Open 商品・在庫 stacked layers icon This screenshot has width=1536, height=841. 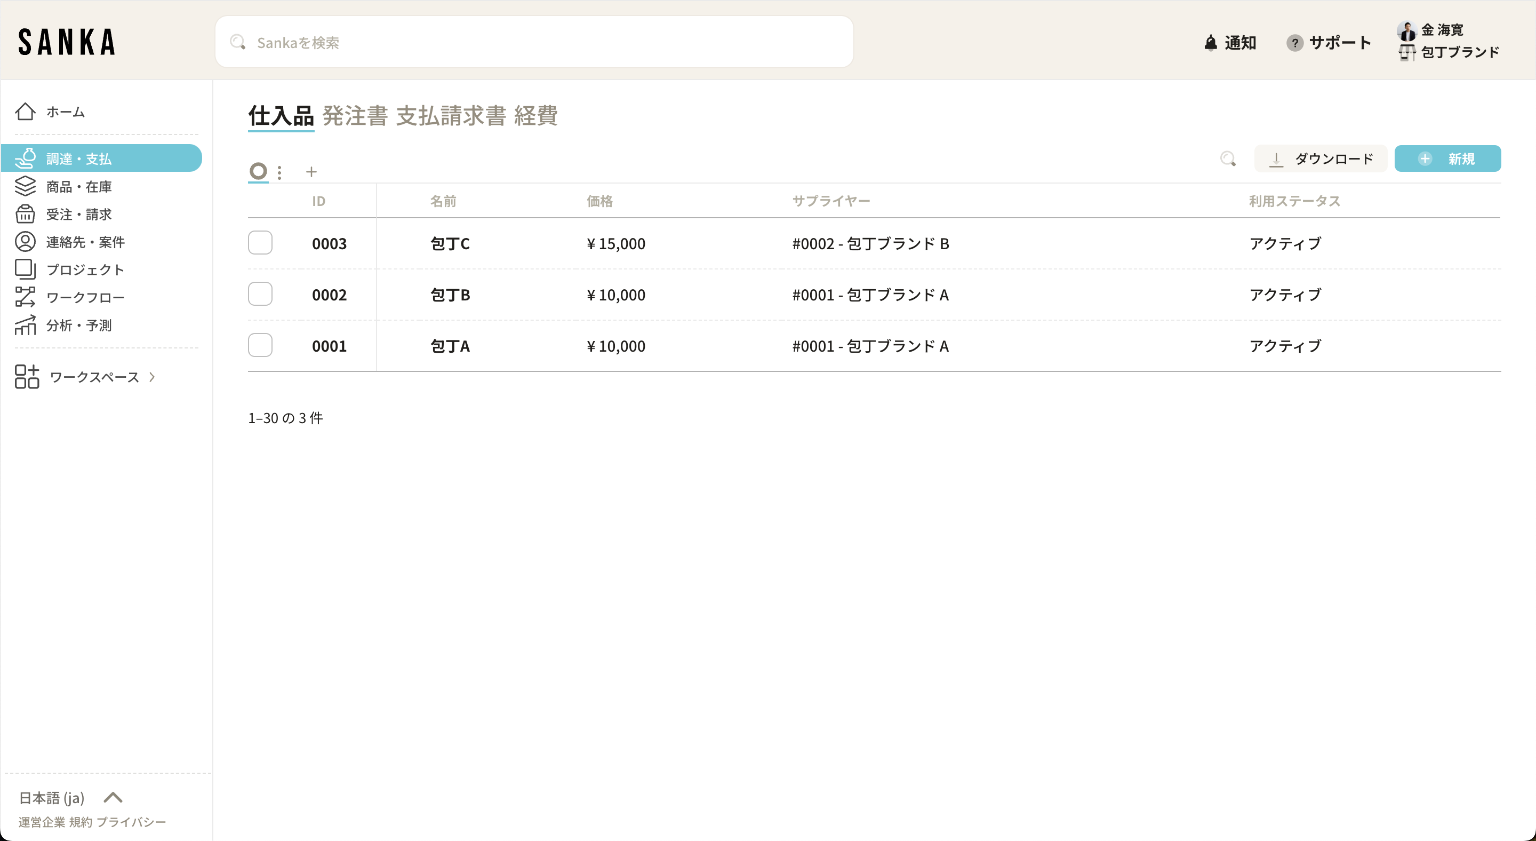(25, 186)
